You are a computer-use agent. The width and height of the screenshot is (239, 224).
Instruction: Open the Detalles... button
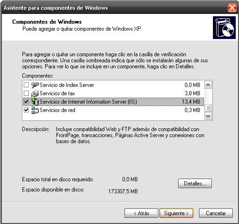[195, 184]
